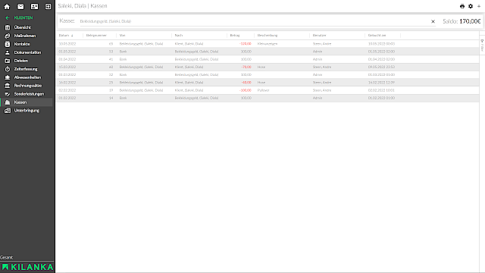Click the Gesamt label in sidebar footer
The height and width of the screenshot is (273, 485).
click(7, 257)
